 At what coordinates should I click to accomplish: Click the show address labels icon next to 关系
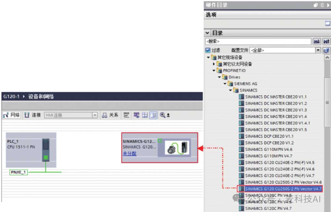click(x=126, y=115)
